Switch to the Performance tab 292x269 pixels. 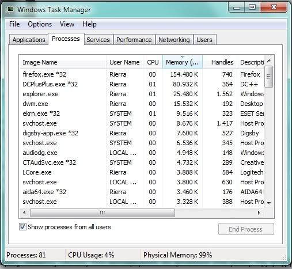pyautogui.click(x=134, y=40)
